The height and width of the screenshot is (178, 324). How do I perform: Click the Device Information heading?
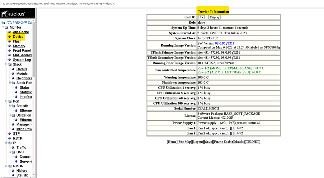[x=213, y=12]
